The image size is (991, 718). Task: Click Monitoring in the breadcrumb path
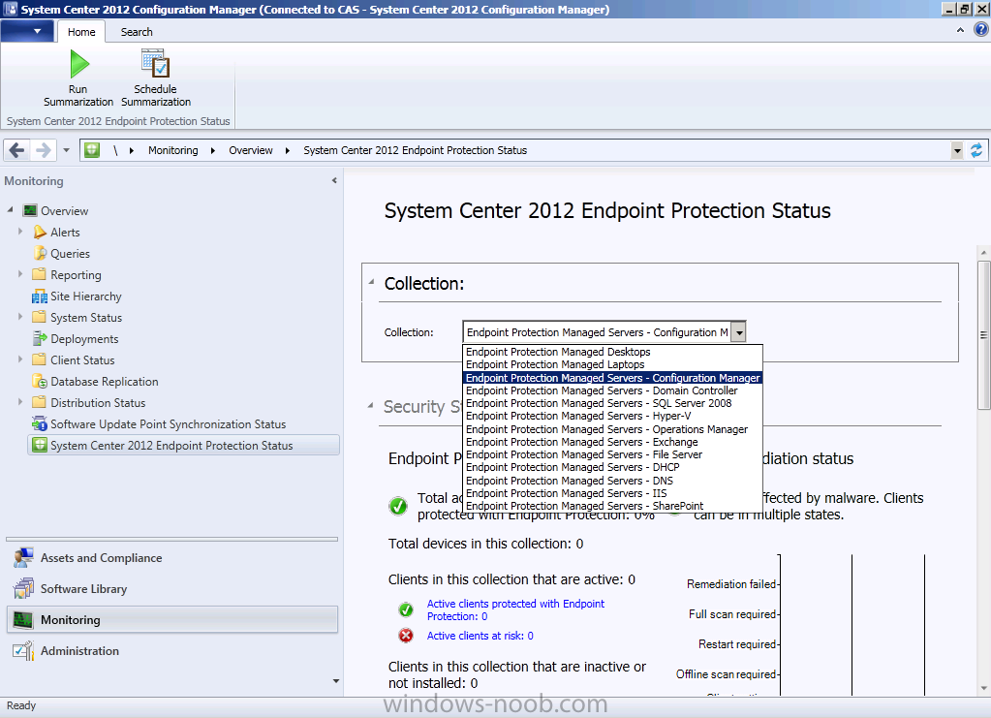(x=172, y=150)
